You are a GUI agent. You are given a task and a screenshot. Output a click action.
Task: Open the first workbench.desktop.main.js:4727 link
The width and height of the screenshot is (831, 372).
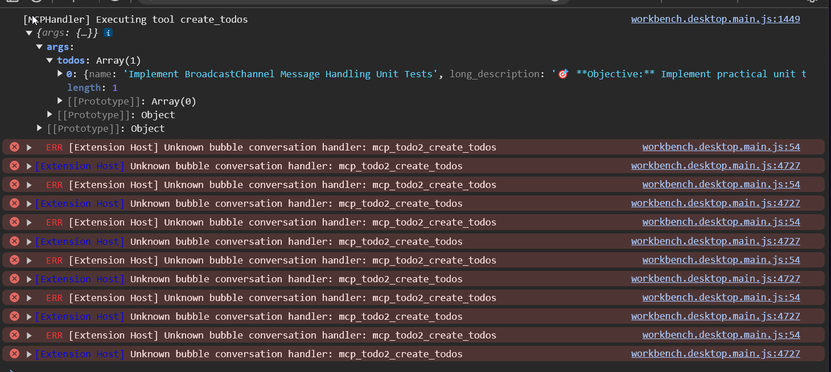(715, 166)
